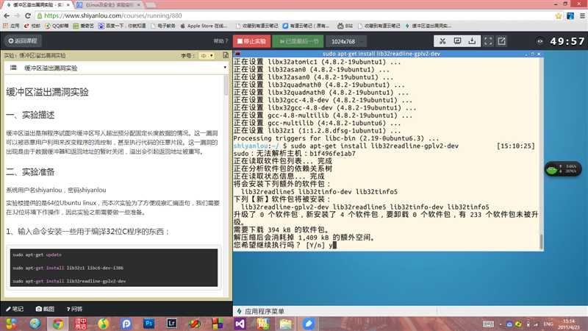Click the heading 二、实验准备
This screenshot has height=331, width=588.
tap(30, 172)
